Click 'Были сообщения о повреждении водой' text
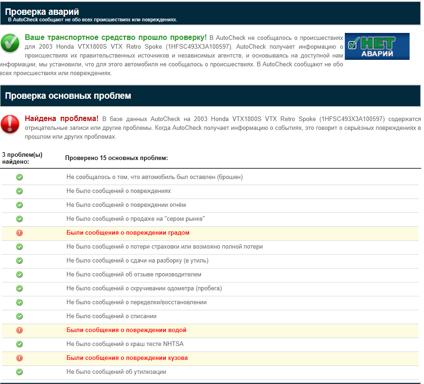Viewport: 424px width, 384px height. pos(127,330)
